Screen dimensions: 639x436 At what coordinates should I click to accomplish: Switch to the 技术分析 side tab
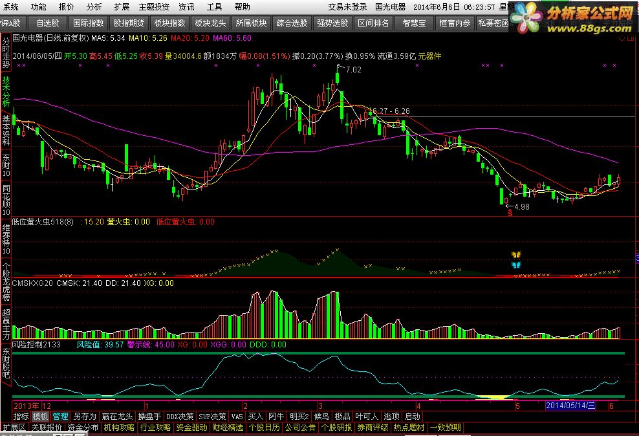tap(6, 91)
